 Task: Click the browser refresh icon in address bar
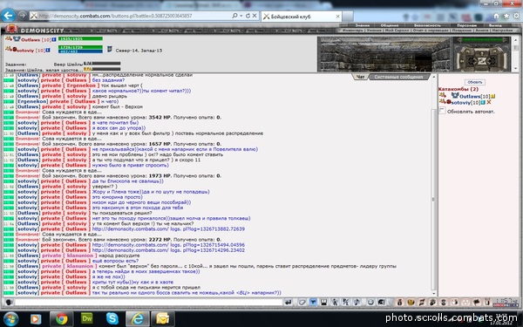coord(248,16)
